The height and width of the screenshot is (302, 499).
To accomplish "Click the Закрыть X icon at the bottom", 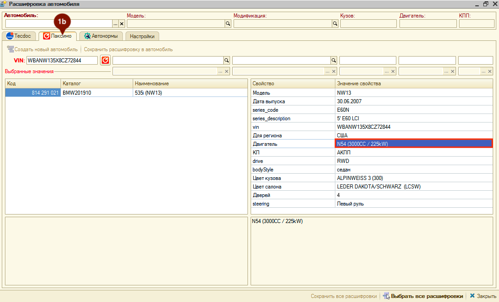I will [x=472, y=296].
